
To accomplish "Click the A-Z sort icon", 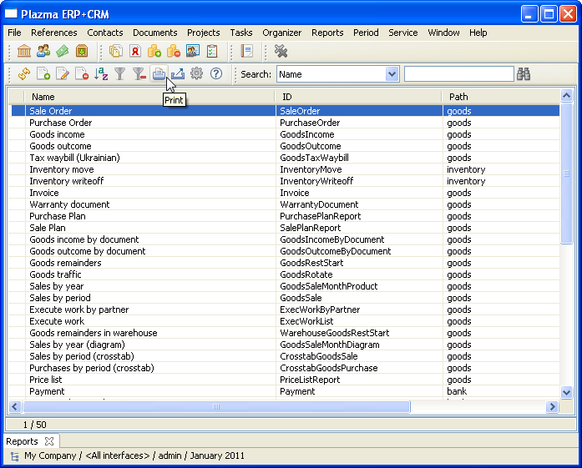I will 101,74.
